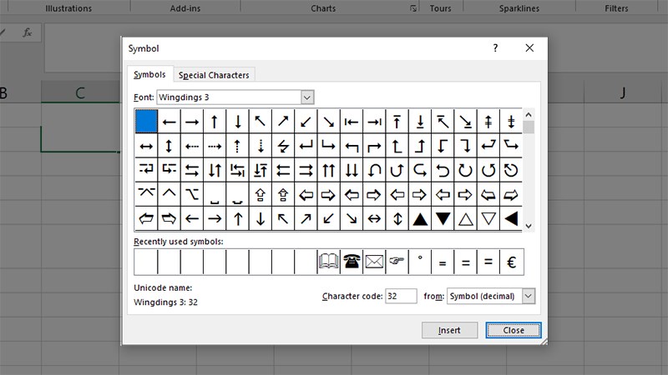668x375 pixels.
Task: Select column J header in the spreadsheet
Action: click(x=623, y=92)
